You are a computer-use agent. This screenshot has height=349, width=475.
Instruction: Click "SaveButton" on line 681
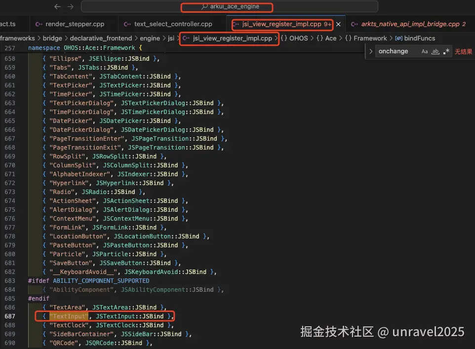coord(71,263)
